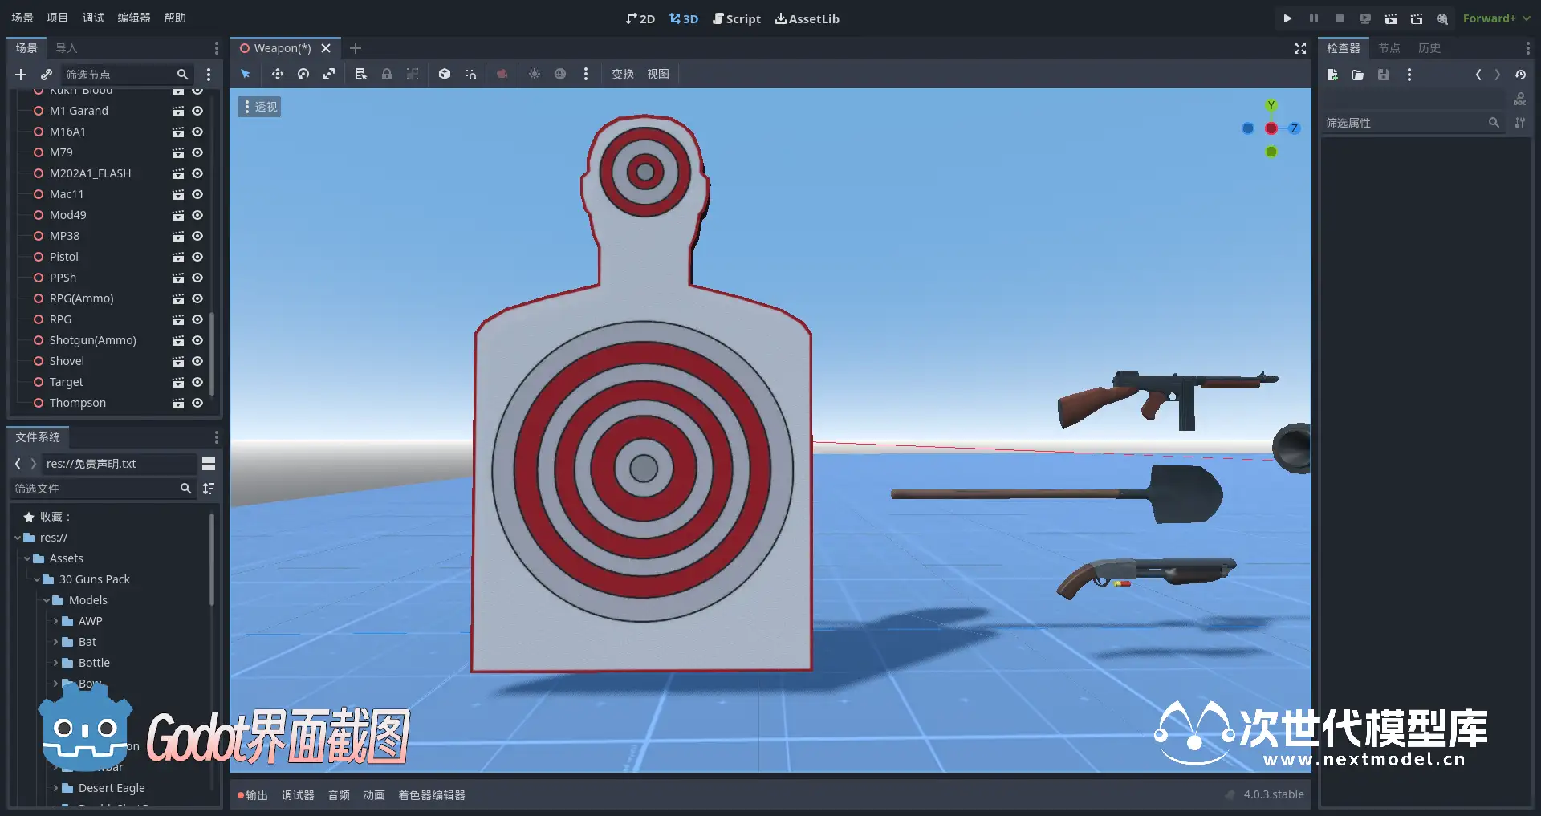Screen dimensions: 1541x816
Task: Click the red X axis gizmo dot
Action: pyautogui.click(x=1271, y=128)
